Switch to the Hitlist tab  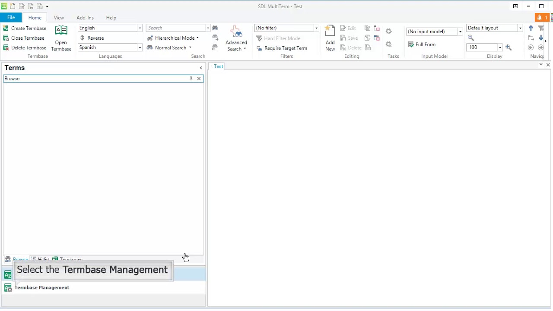click(41, 260)
